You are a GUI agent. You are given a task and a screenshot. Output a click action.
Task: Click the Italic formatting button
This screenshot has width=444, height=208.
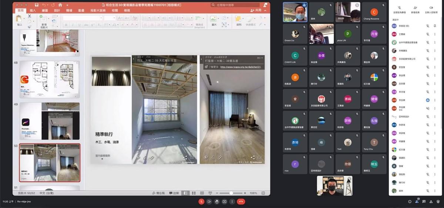click(73, 25)
